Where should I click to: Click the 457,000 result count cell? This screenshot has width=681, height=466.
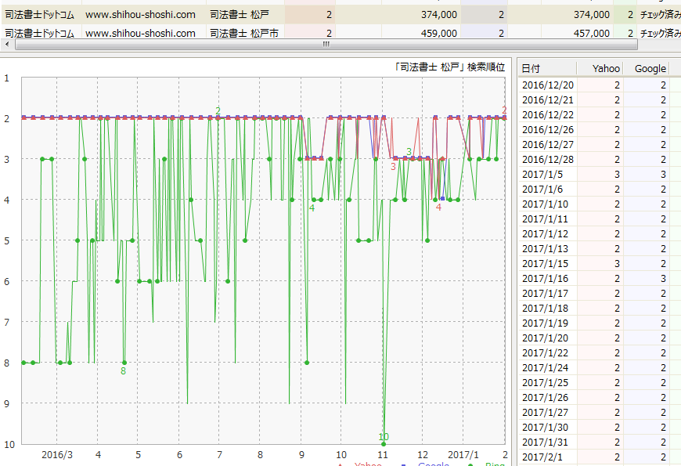coord(592,33)
